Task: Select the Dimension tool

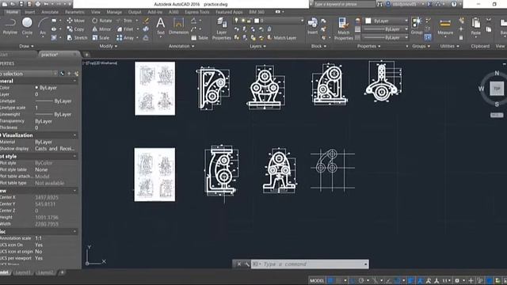Action: click(x=178, y=26)
